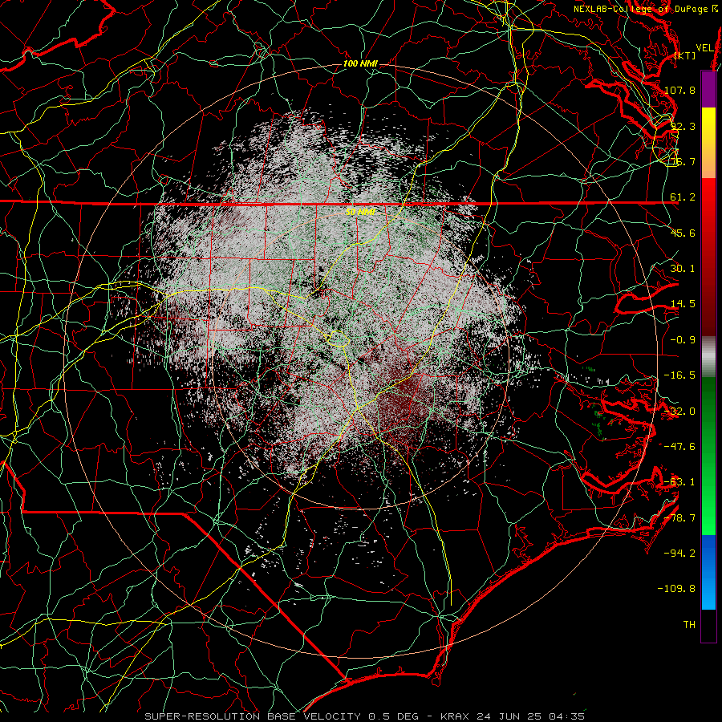Click the TH legend label
The width and height of the screenshot is (722, 722).
tap(689, 625)
